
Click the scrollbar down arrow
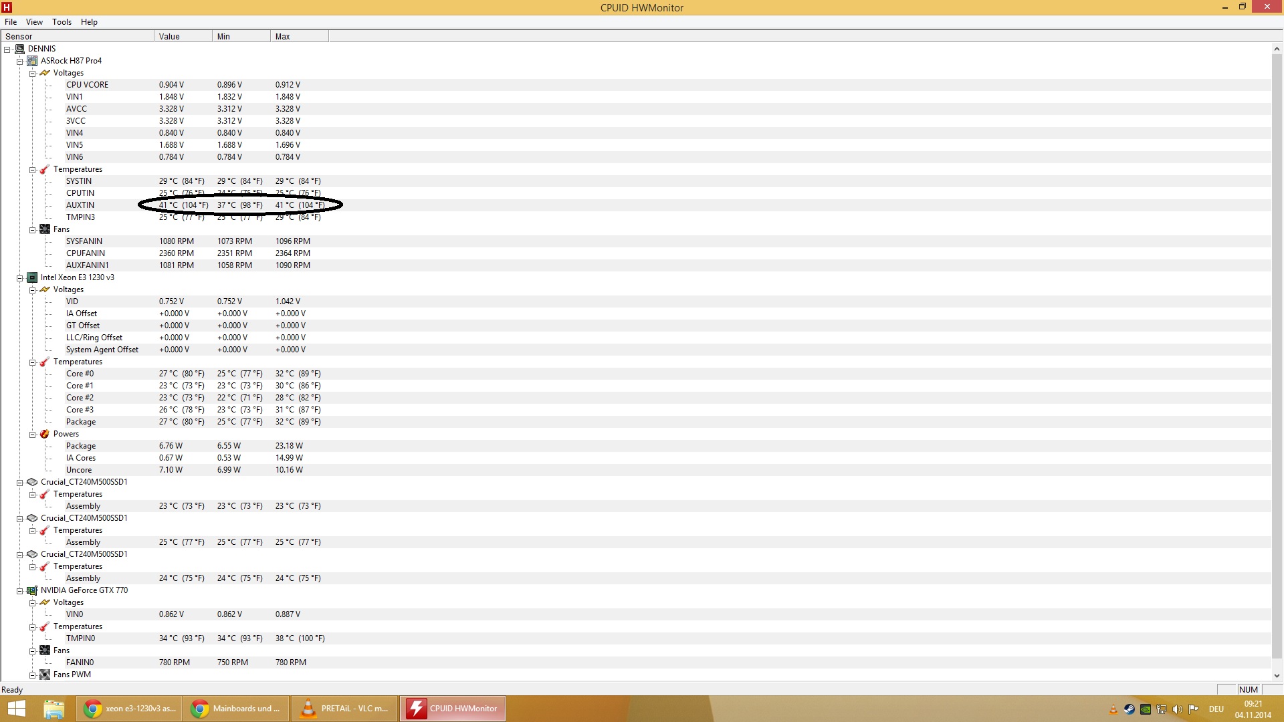1277,675
